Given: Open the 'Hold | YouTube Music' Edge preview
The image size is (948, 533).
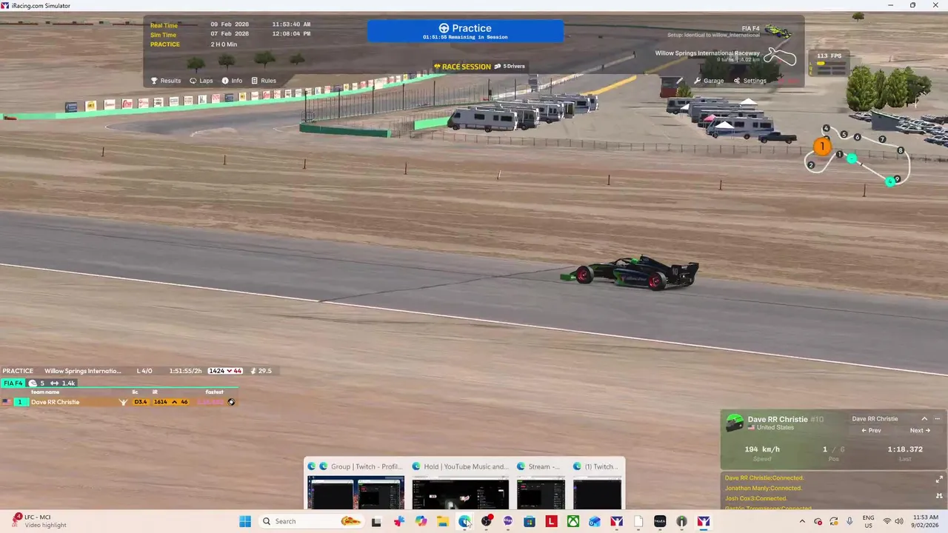Looking at the screenshot, I should coord(461,485).
